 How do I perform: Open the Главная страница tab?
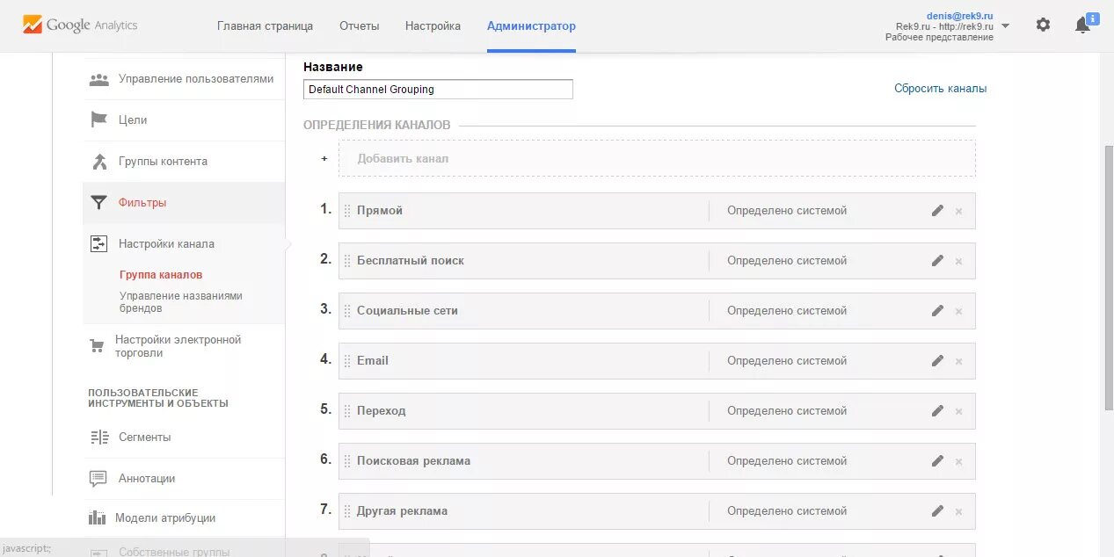pyautogui.click(x=265, y=26)
